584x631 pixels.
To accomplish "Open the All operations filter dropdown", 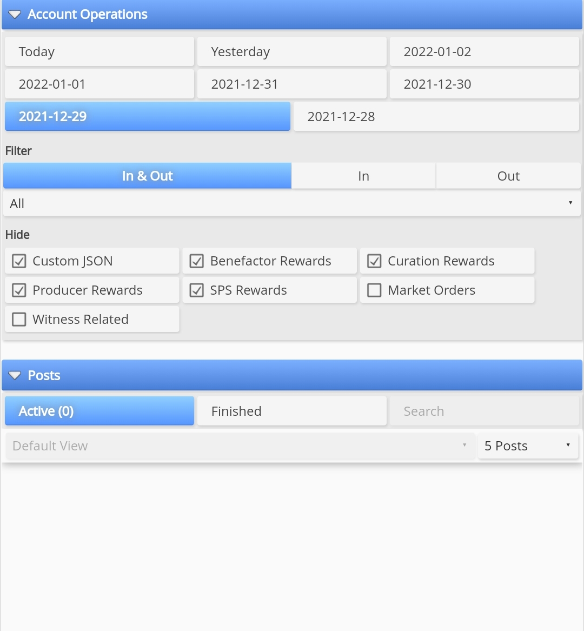I will [x=292, y=204].
